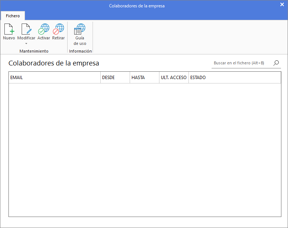Click the Modificar document-pencil icon
Viewport: 288px width, 228px height.
[x=26, y=29]
